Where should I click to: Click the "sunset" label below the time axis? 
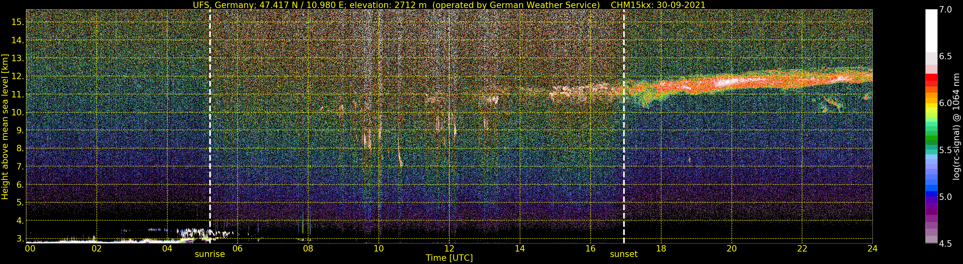coord(623,254)
